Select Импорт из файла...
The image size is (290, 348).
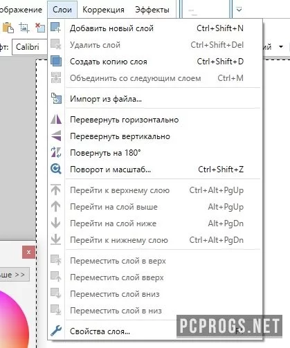[155, 99]
